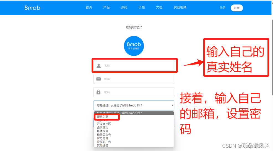The width and height of the screenshot is (273, 151).
Task: Go to the 源码 page
Action: pyautogui.click(x=124, y=7)
